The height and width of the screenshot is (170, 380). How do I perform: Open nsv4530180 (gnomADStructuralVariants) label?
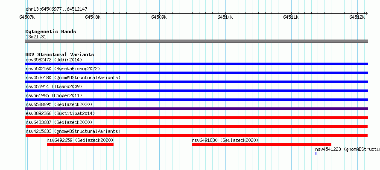tap(73, 78)
